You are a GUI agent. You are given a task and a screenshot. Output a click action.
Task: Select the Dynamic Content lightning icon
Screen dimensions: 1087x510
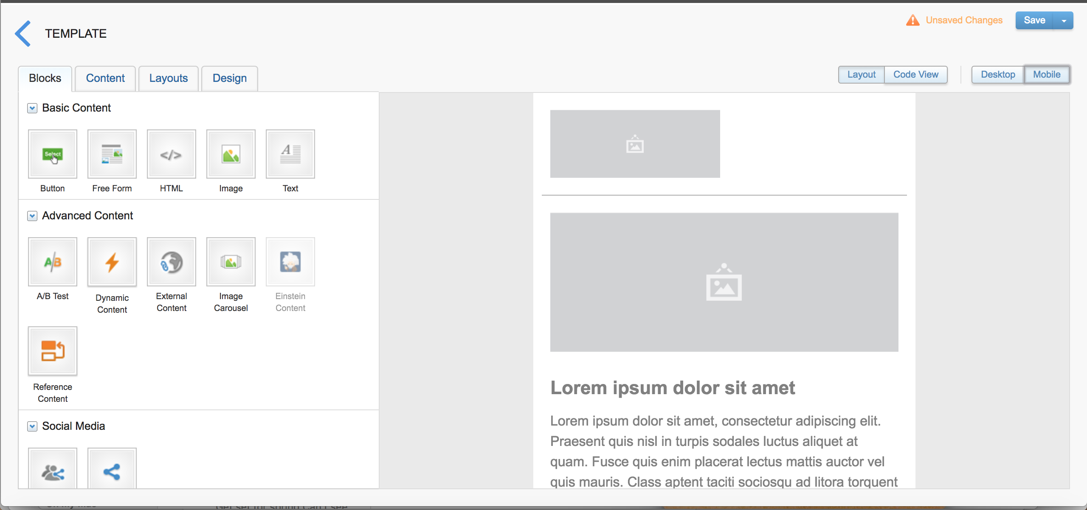pos(112,262)
